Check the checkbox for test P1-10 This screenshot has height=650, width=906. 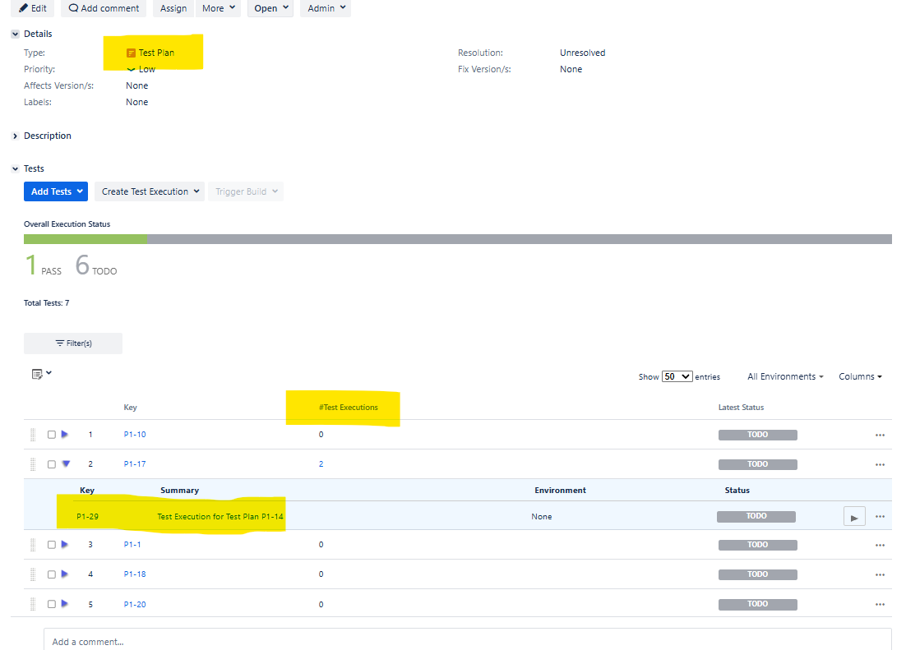click(51, 435)
